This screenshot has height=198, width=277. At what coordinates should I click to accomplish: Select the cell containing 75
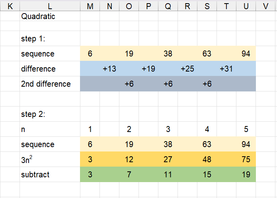tap(246, 159)
